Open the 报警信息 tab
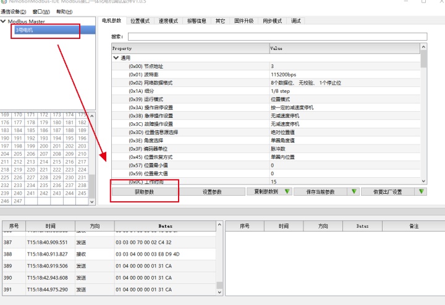This screenshot has height=305, width=445. pyautogui.click(x=197, y=21)
